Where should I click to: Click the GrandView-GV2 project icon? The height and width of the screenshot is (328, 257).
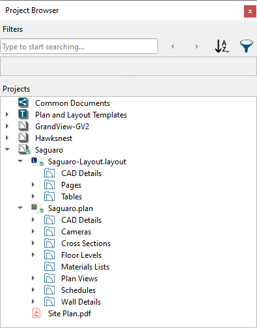(23, 126)
